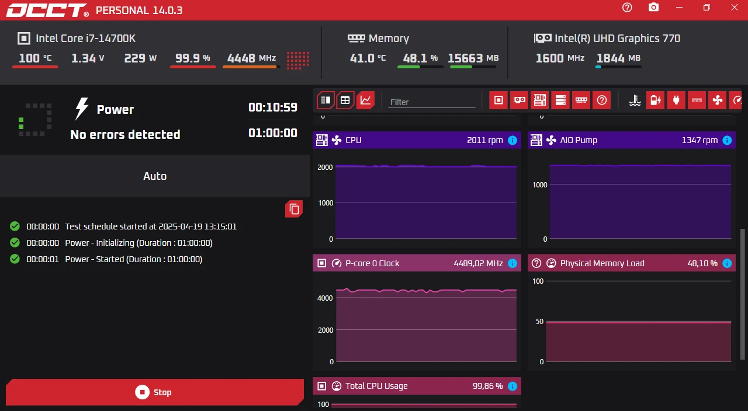
Task: Switch to the table view layout
Action: (345, 100)
